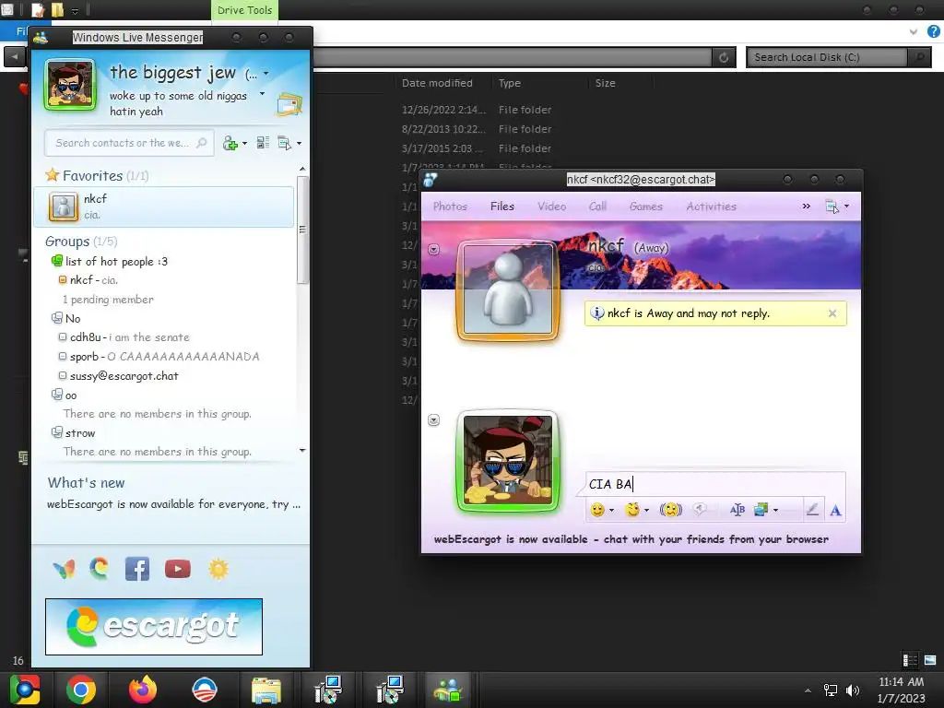Click the contact list scrollbar down arrow
The image size is (944, 708).
pos(302,450)
